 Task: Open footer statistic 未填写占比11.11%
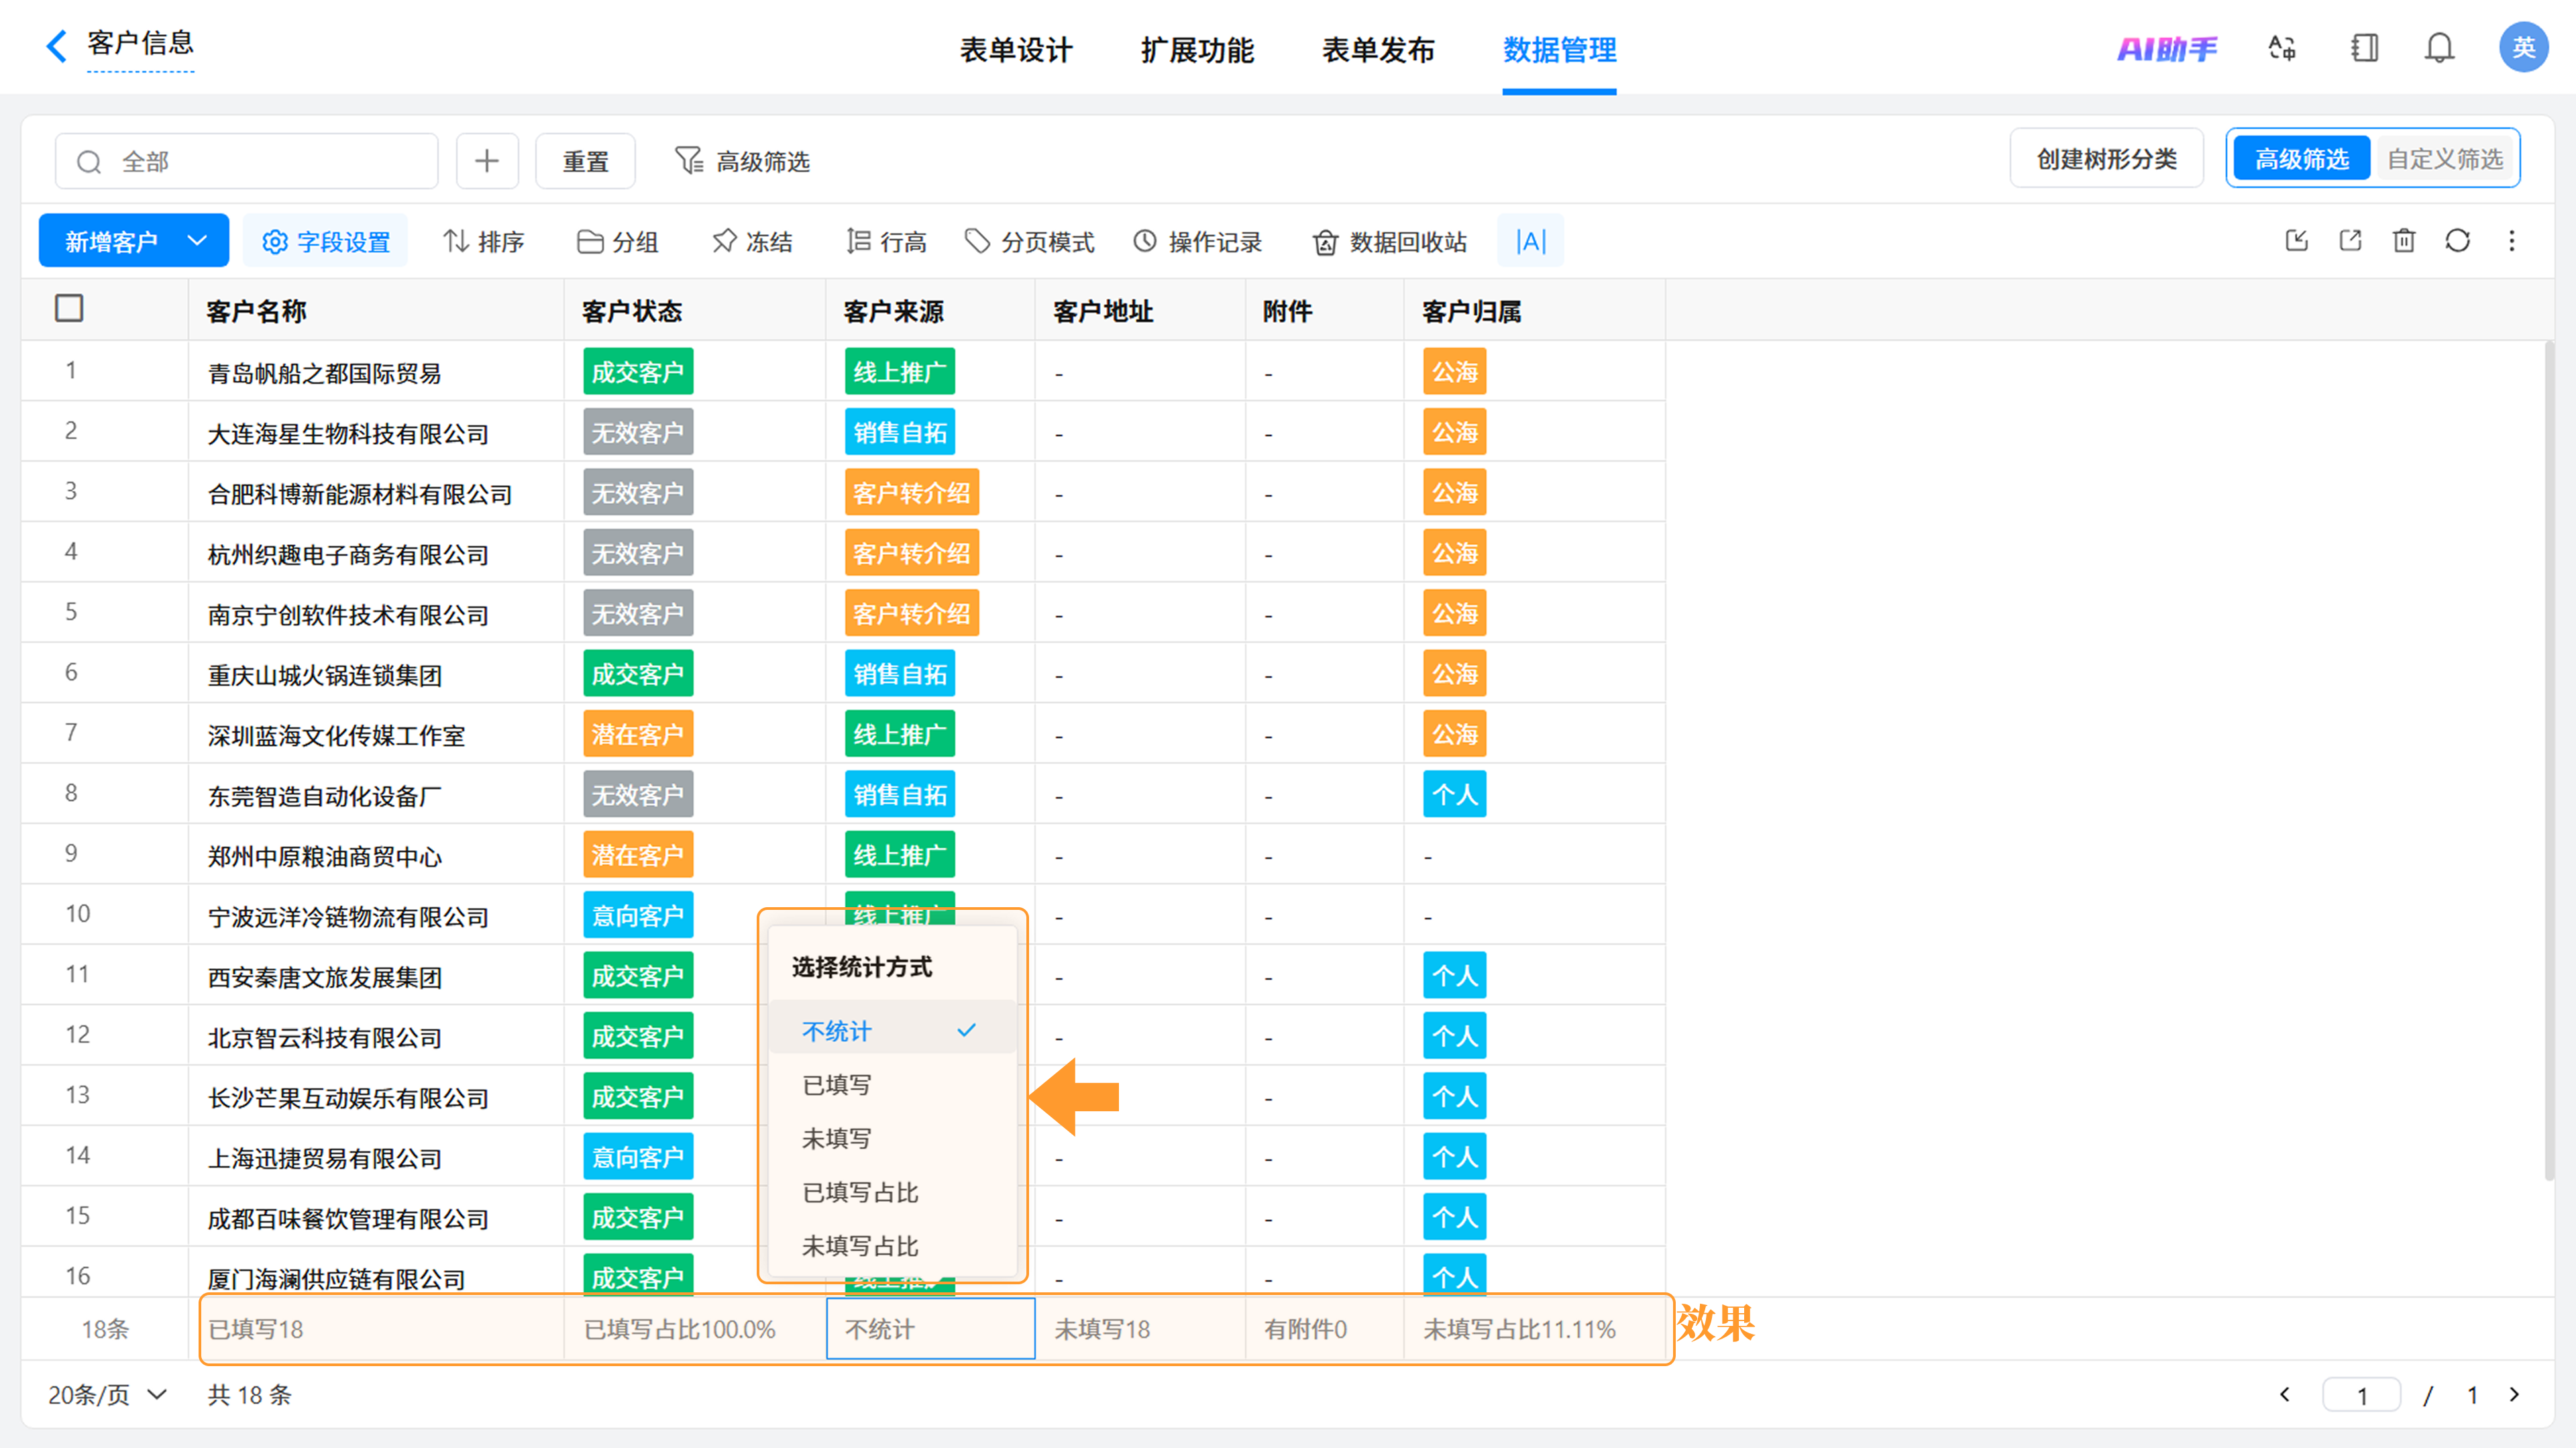(1535, 1329)
